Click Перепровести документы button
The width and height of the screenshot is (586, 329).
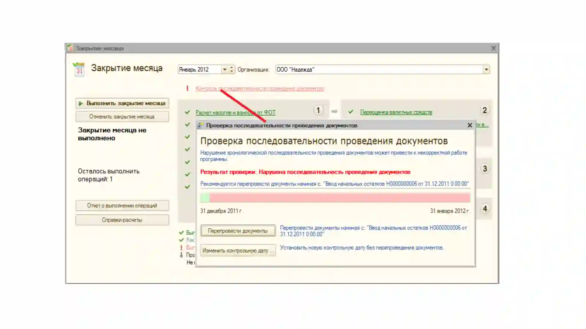(238, 231)
